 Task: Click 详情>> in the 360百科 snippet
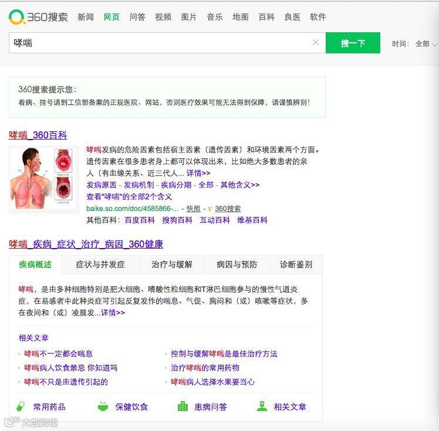tap(198, 173)
